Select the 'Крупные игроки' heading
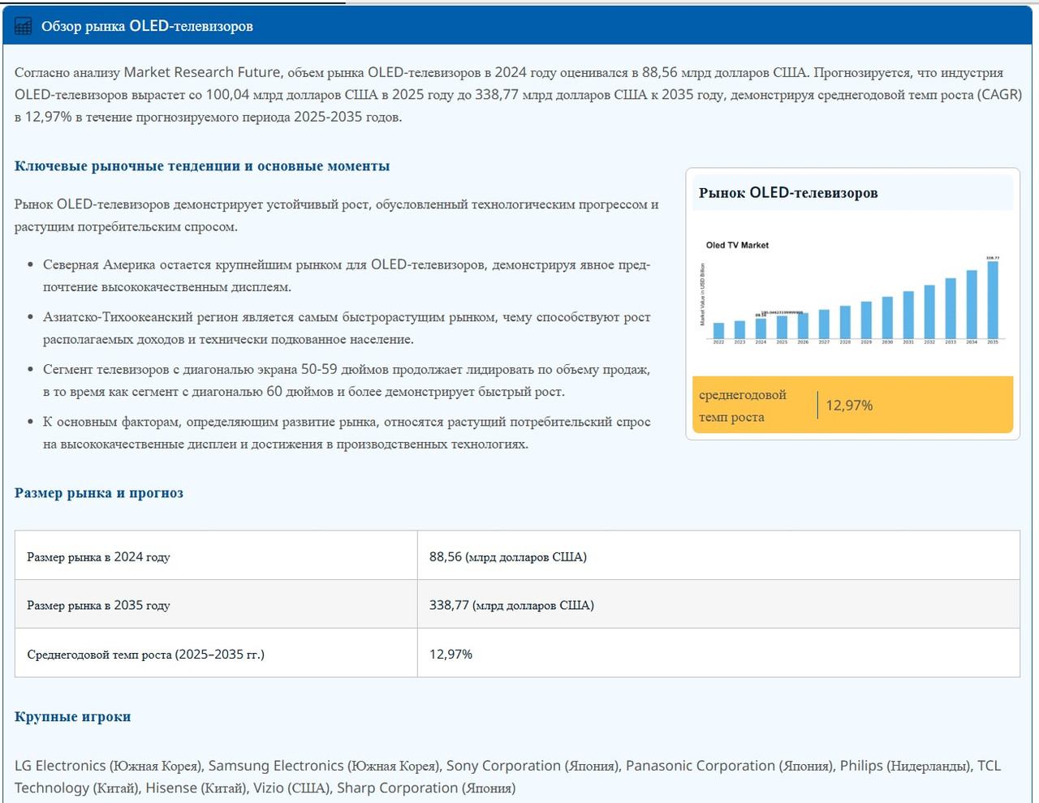Viewport: 1039px width, 803px height. (x=72, y=717)
